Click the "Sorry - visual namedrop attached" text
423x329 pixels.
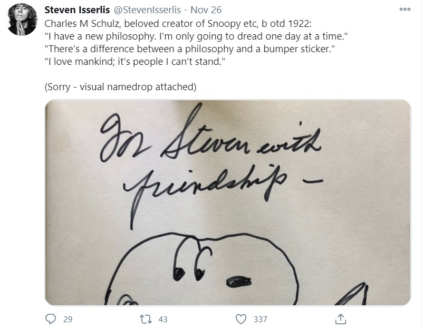(121, 87)
